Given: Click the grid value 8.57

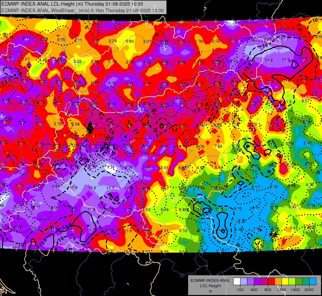Looking at the screenshot, I should [305, 101].
